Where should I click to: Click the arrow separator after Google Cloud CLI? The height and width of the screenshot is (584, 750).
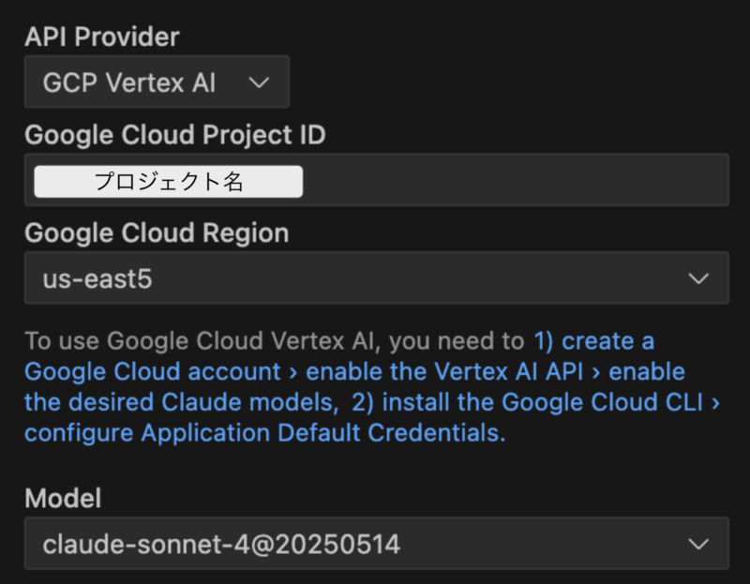715,403
